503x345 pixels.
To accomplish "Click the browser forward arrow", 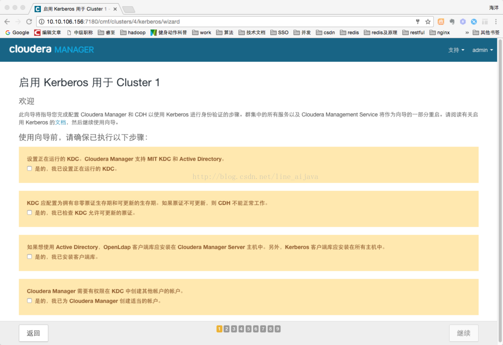I will click(18, 22).
